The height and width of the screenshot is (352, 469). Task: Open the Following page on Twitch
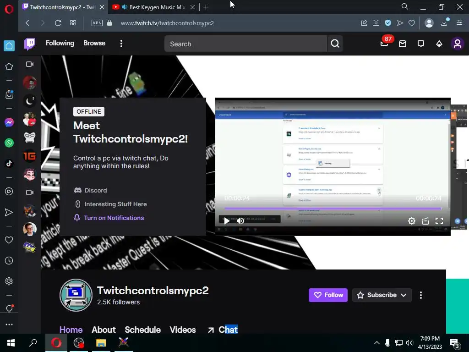(60, 43)
